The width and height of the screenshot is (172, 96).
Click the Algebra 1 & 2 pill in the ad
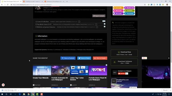[129, 8]
